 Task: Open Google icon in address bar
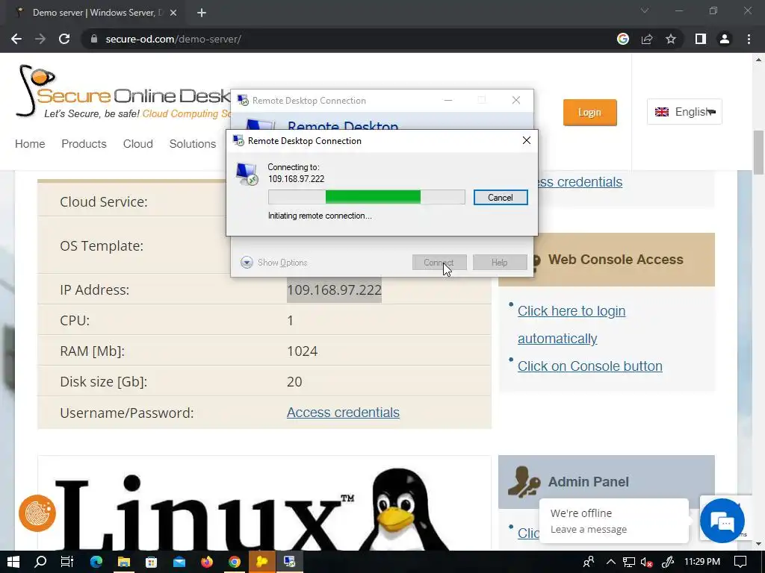[623, 39]
